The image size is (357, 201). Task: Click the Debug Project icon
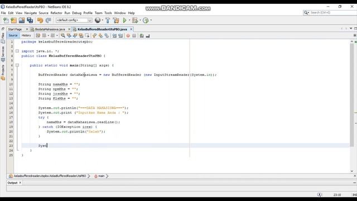135,21
